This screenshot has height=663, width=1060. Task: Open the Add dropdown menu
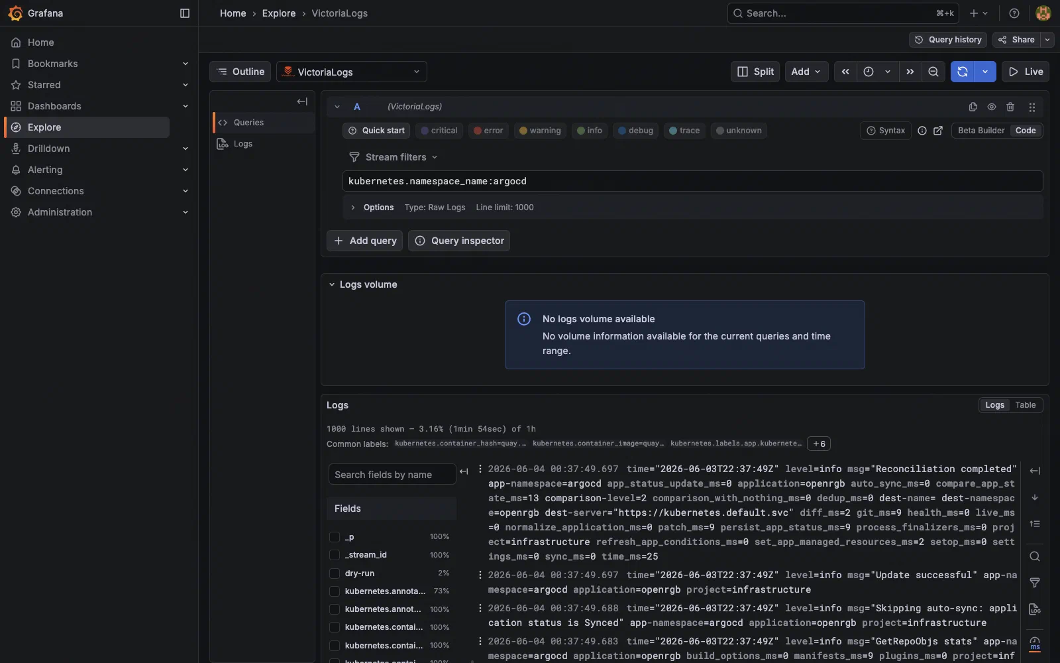(806, 72)
